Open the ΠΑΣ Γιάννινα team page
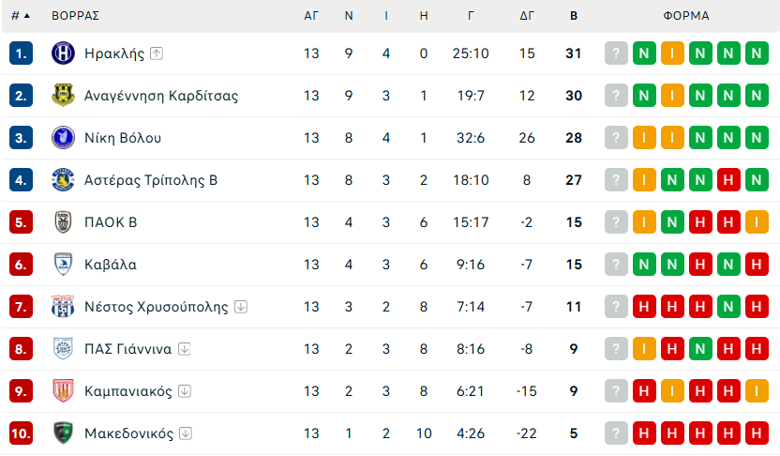 (127, 349)
